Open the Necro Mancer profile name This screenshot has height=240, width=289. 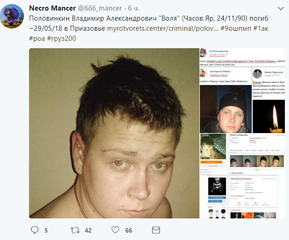(x=52, y=8)
